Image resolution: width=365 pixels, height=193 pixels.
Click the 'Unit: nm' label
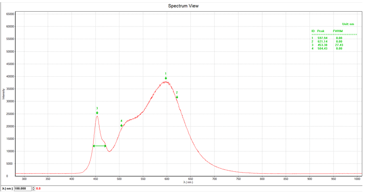tap(348, 24)
